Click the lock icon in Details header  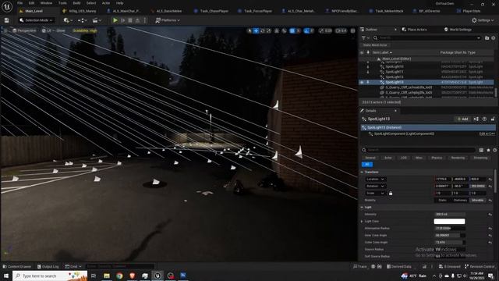coord(493,119)
